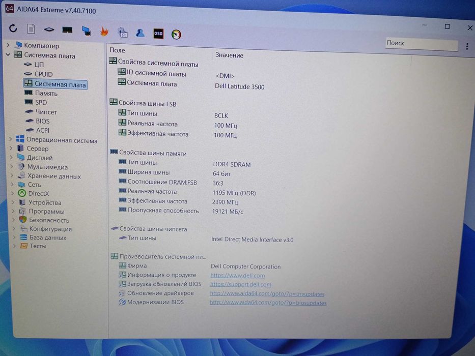Image resolution: width=475 pixels, height=356 pixels.
Task: Expand the Сеть tree node
Action: [x=12, y=184]
